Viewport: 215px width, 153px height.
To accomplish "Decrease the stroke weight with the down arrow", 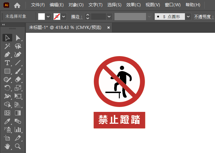I will [88, 18].
